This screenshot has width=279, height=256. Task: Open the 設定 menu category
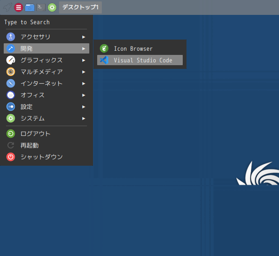pos(46,107)
